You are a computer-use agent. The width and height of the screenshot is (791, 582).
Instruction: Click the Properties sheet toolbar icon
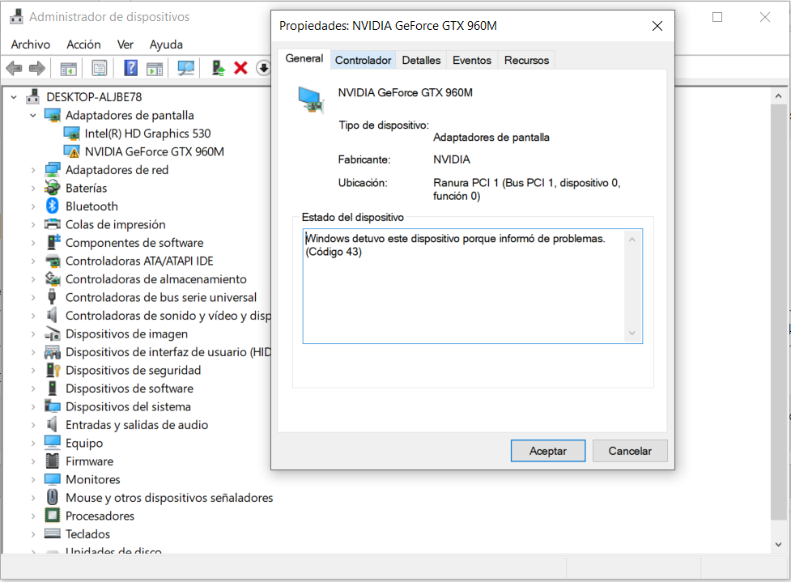(100, 67)
